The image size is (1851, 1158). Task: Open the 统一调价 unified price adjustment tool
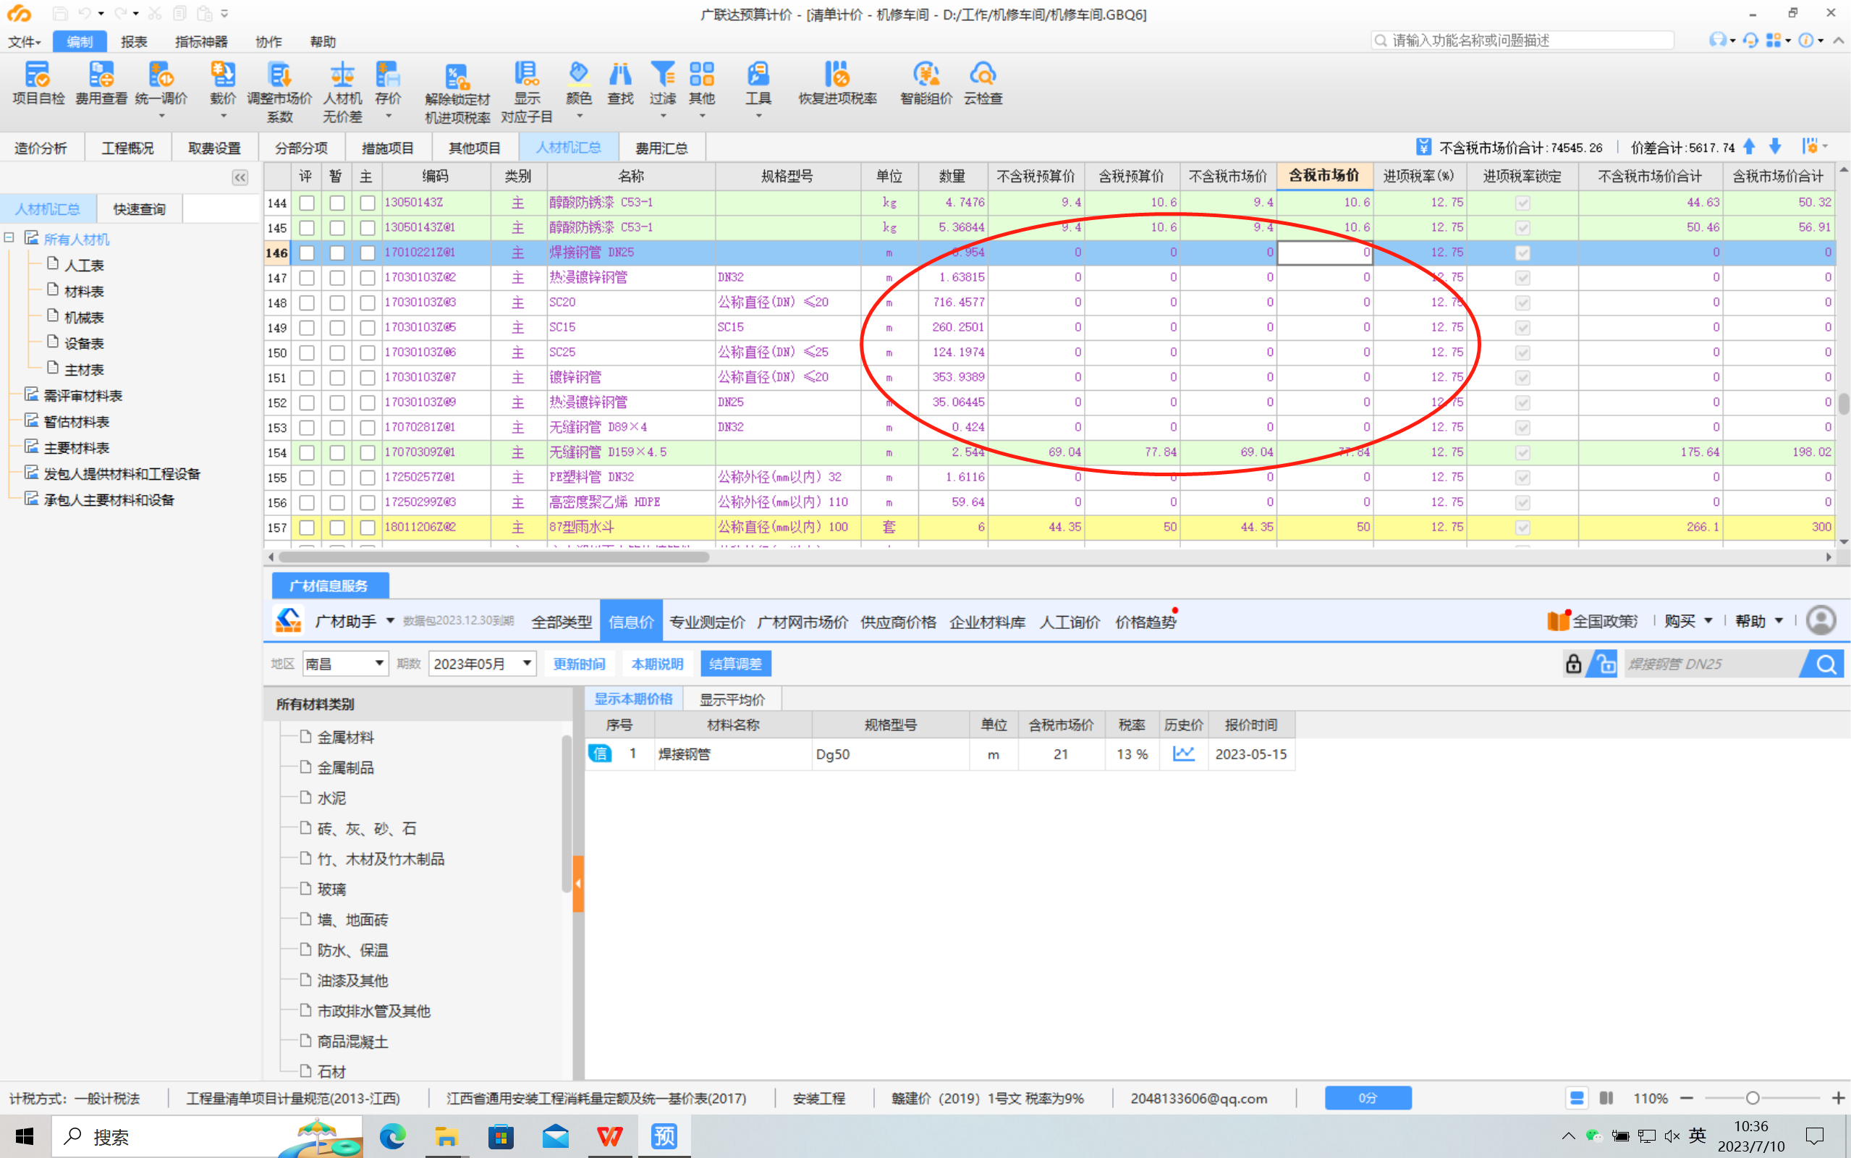[161, 83]
